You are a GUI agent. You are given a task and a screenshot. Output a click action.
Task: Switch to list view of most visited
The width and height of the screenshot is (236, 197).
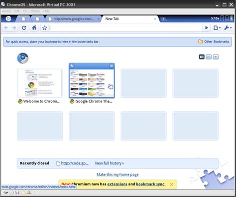point(209,57)
